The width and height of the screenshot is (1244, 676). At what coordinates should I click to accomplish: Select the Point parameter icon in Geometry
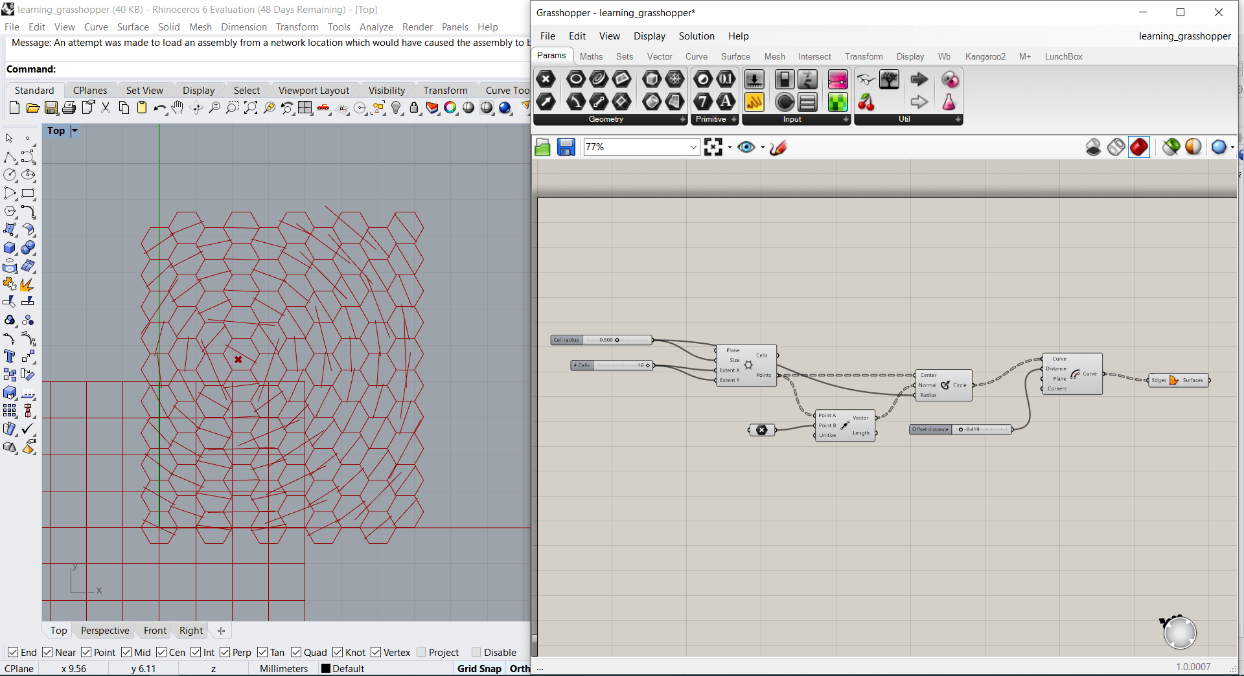point(546,80)
